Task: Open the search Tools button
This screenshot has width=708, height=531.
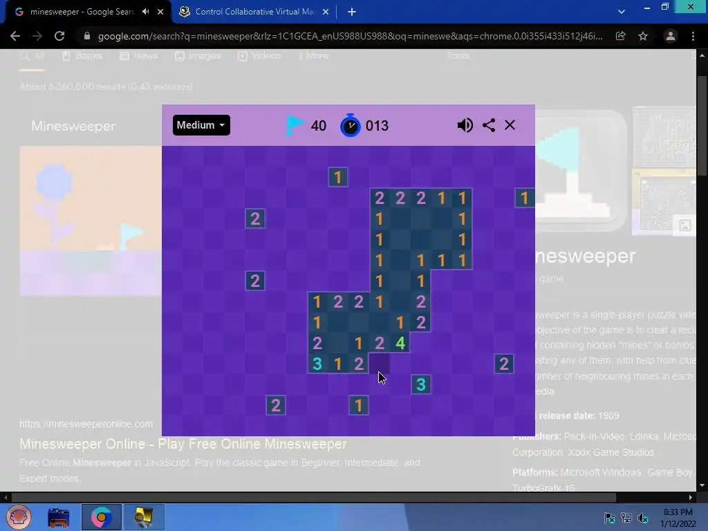Action: click(458, 55)
